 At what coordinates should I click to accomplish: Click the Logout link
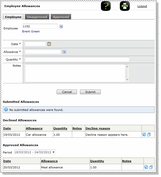(x=142, y=6)
